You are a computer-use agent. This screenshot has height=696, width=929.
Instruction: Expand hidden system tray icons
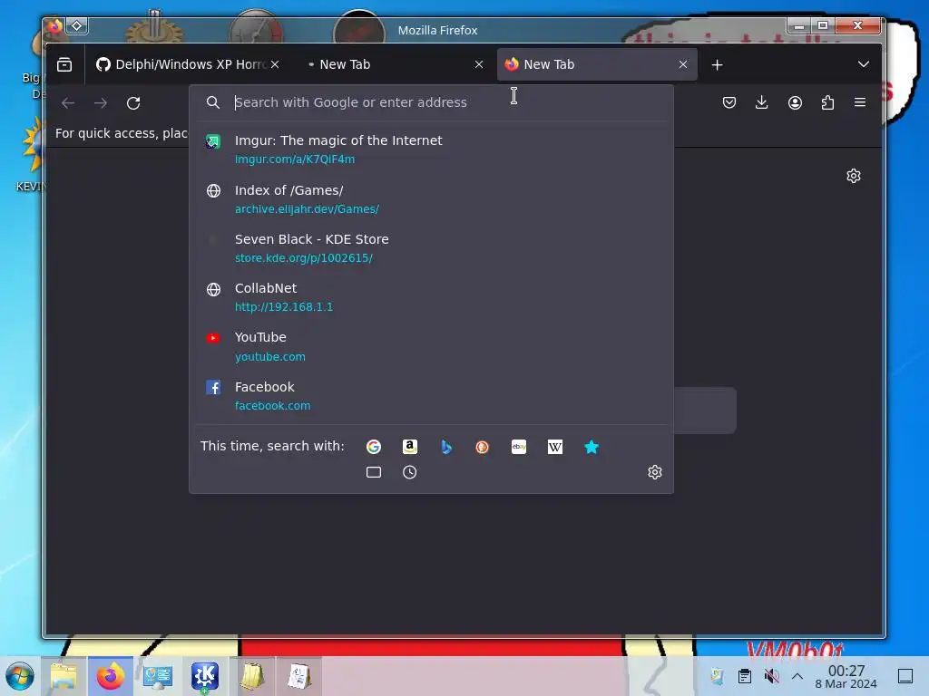(x=797, y=676)
